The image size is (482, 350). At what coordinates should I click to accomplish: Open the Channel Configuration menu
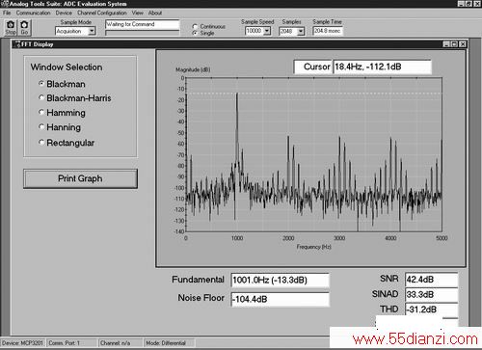click(102, 13)
